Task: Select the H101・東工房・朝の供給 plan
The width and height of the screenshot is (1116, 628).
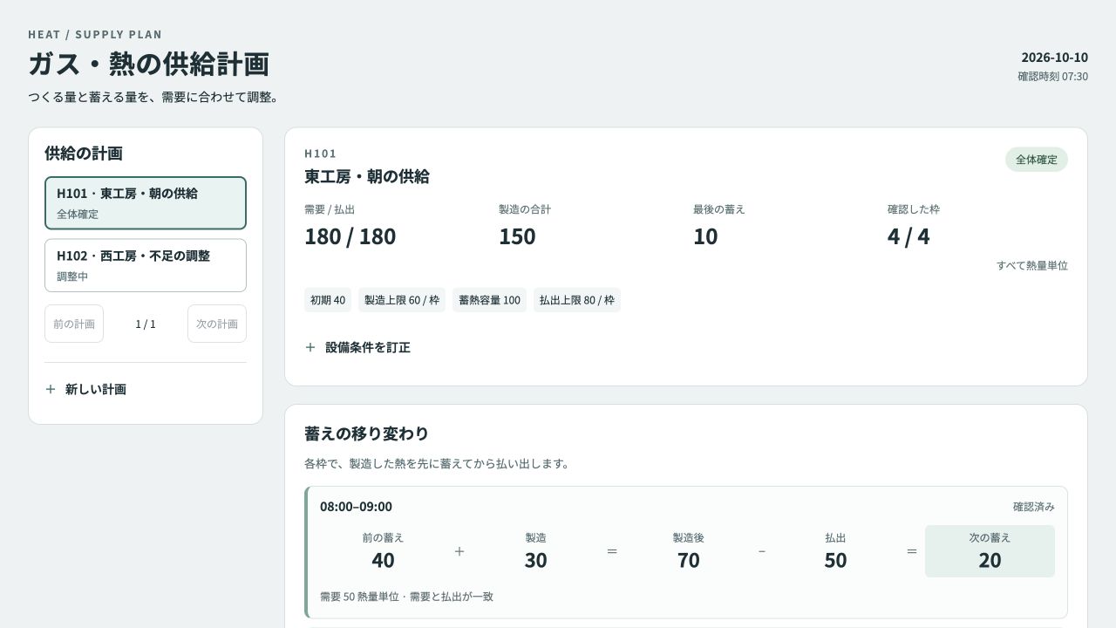Action: (146, 203)
